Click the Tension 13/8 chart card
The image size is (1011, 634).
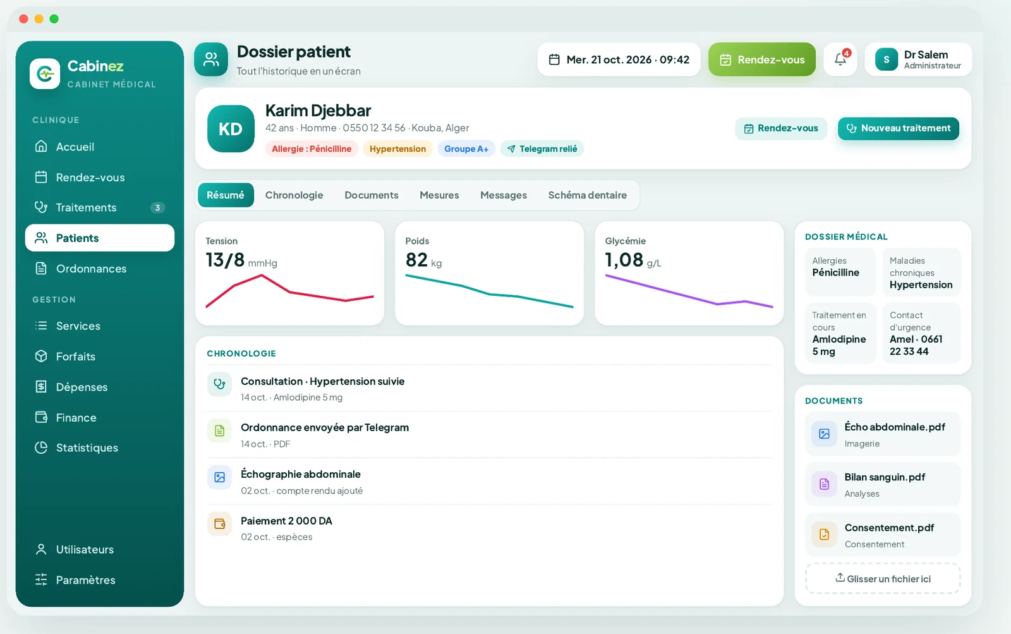[x=289, y=273]
